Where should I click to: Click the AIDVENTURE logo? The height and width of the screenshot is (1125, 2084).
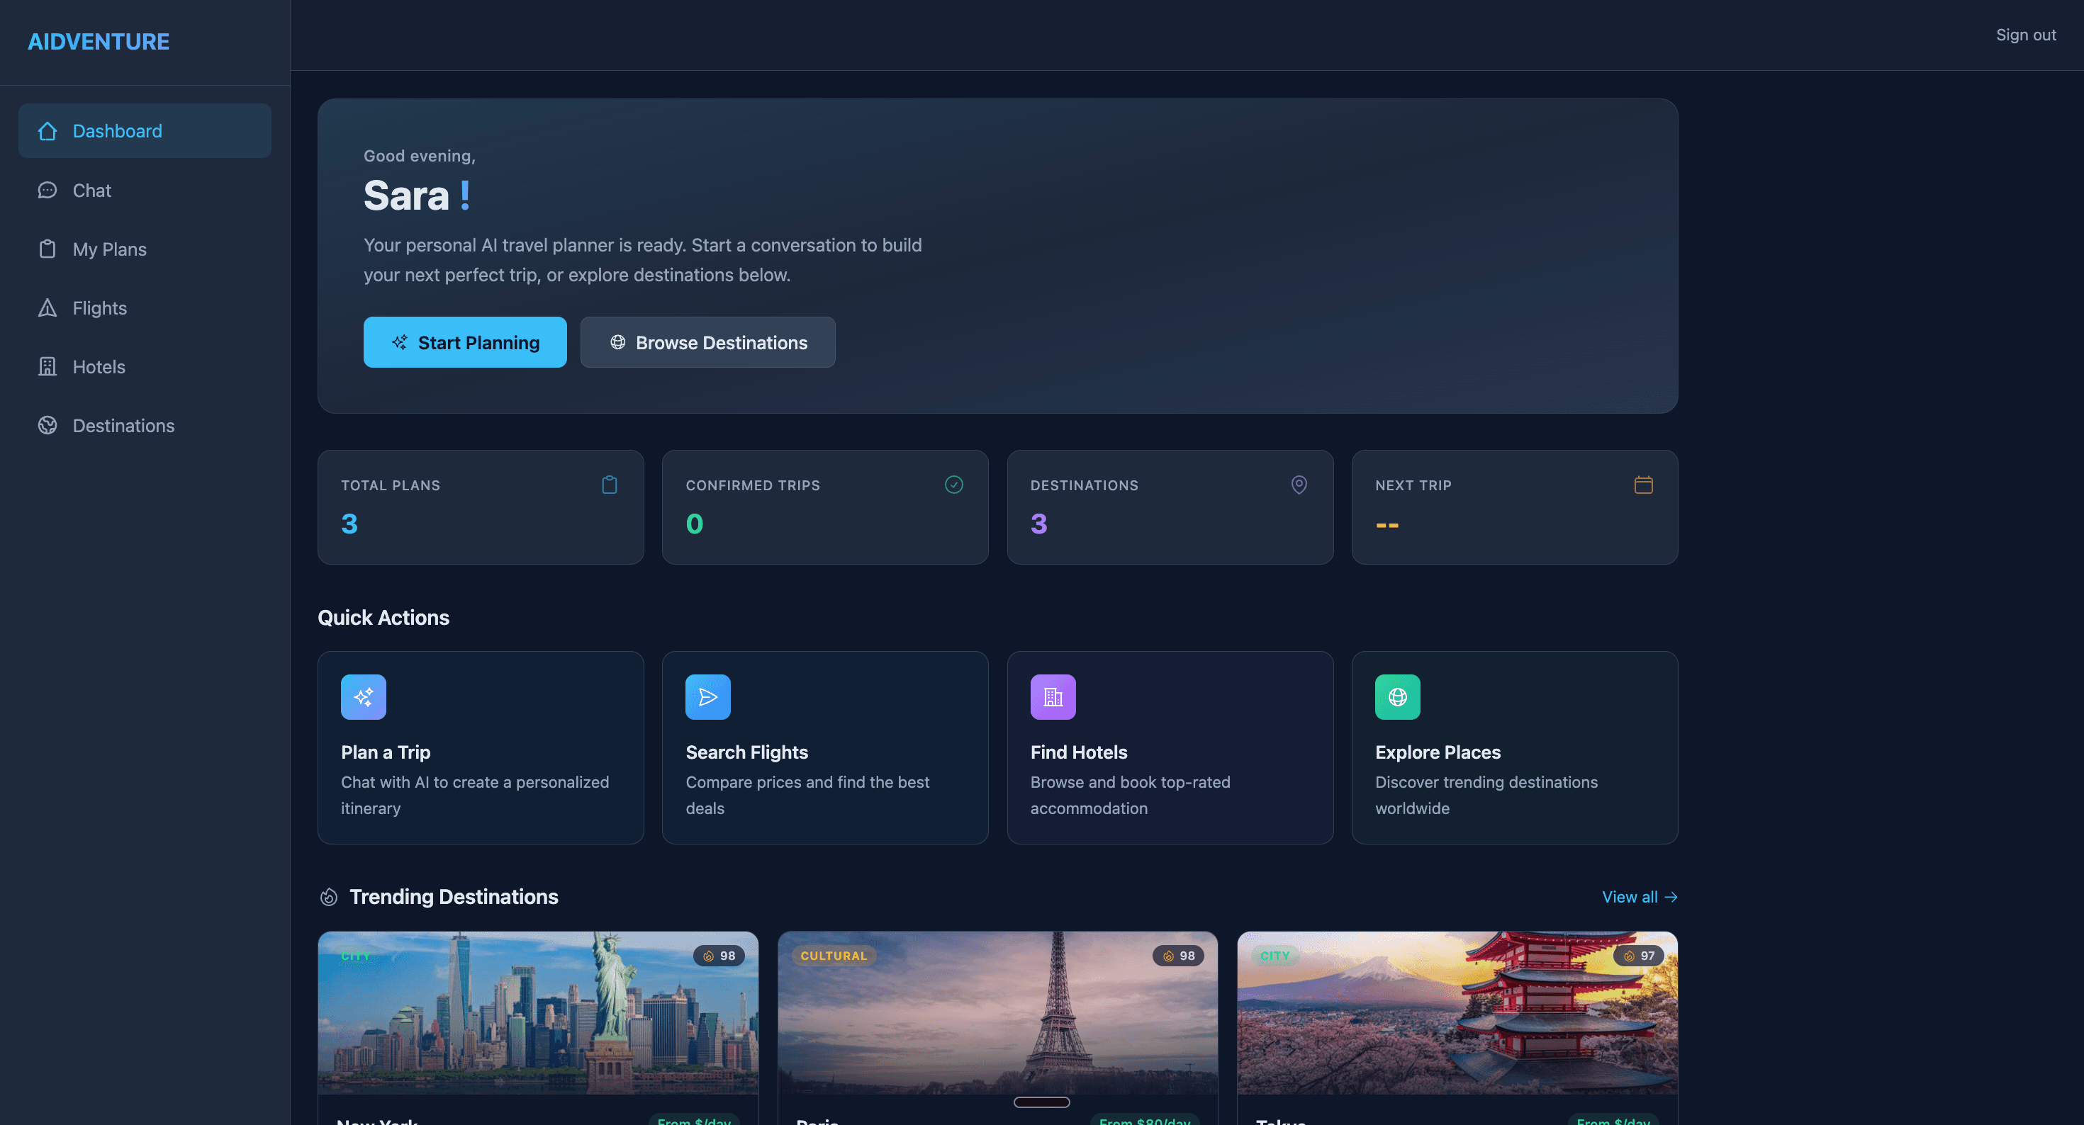pos(98,41)
